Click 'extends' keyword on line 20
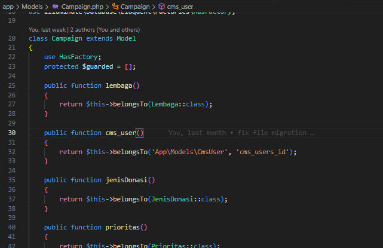 [x=99, y=38]
